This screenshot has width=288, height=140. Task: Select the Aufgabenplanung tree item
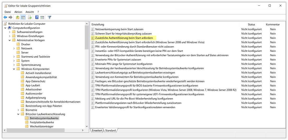point(36,98)
